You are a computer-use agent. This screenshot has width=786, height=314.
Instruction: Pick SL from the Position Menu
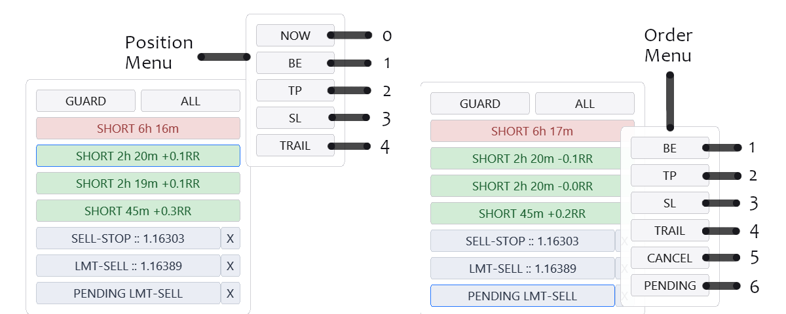pos(295,118)
